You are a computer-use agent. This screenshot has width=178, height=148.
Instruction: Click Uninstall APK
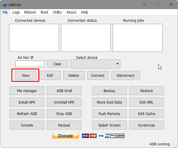pyautogui.click(x=64, y=102)
